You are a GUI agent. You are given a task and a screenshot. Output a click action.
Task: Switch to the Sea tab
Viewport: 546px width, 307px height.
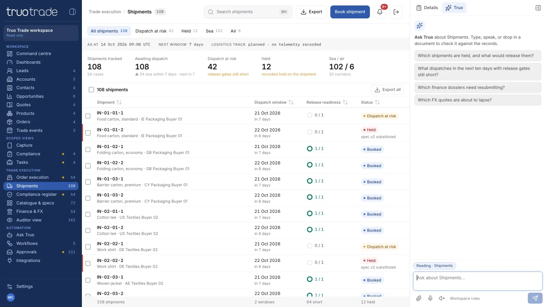coord(214,31)
